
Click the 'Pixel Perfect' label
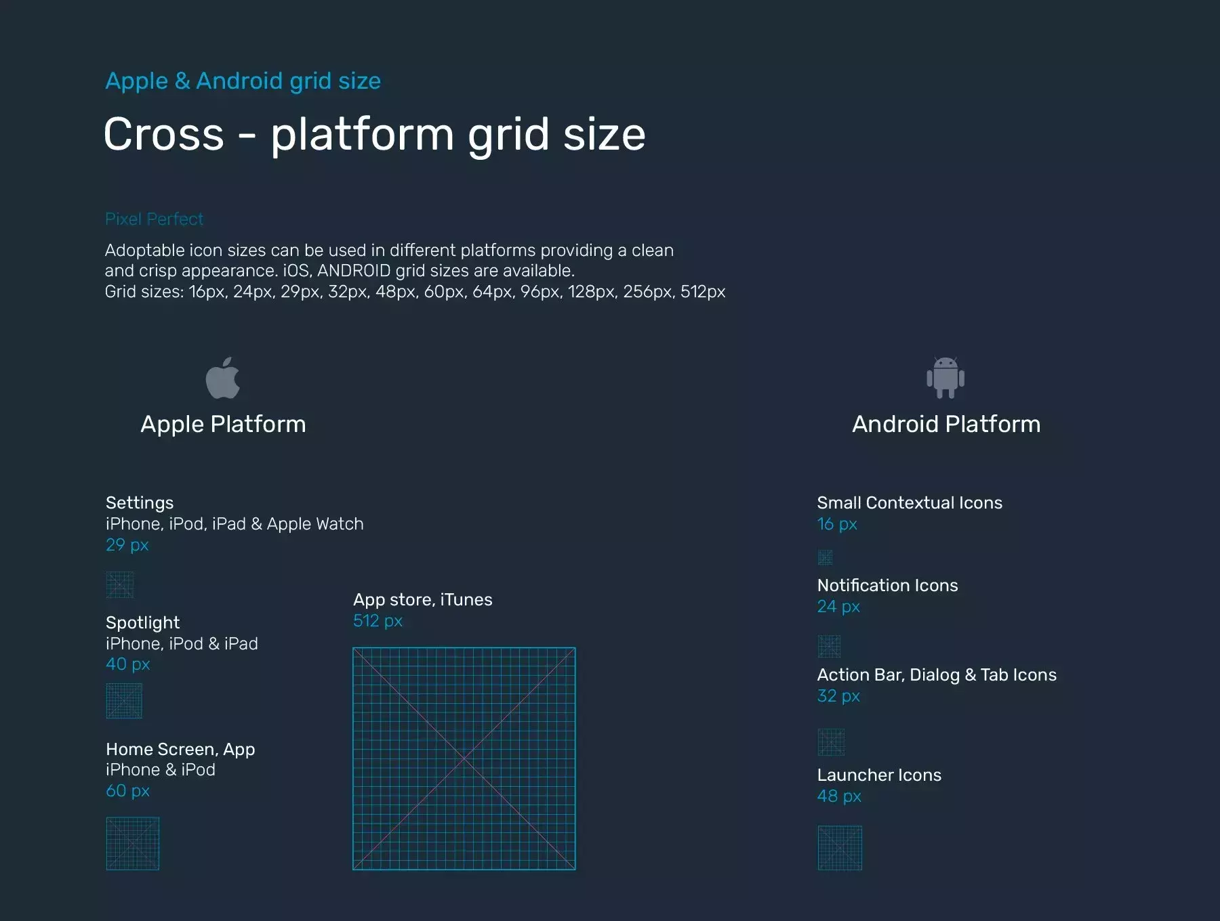154,219
